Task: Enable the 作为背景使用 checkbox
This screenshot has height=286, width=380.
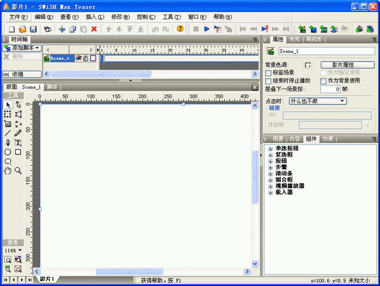Action: 324,81
